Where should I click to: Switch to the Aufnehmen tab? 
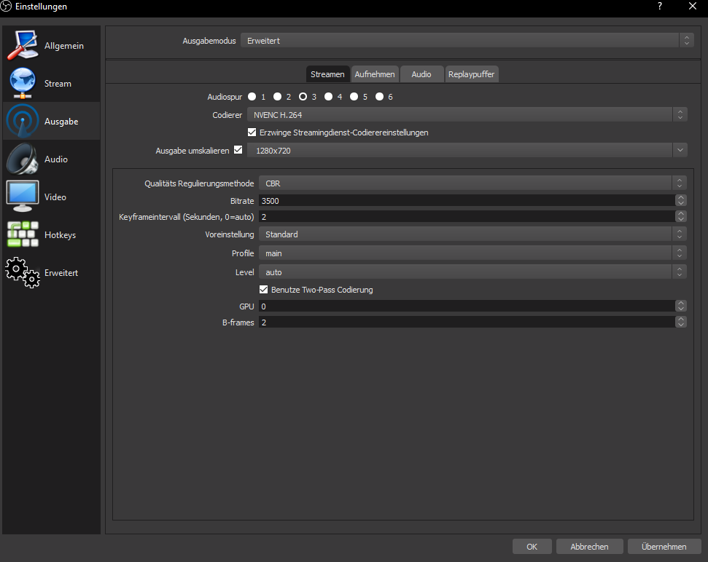[x=375, y=74]
